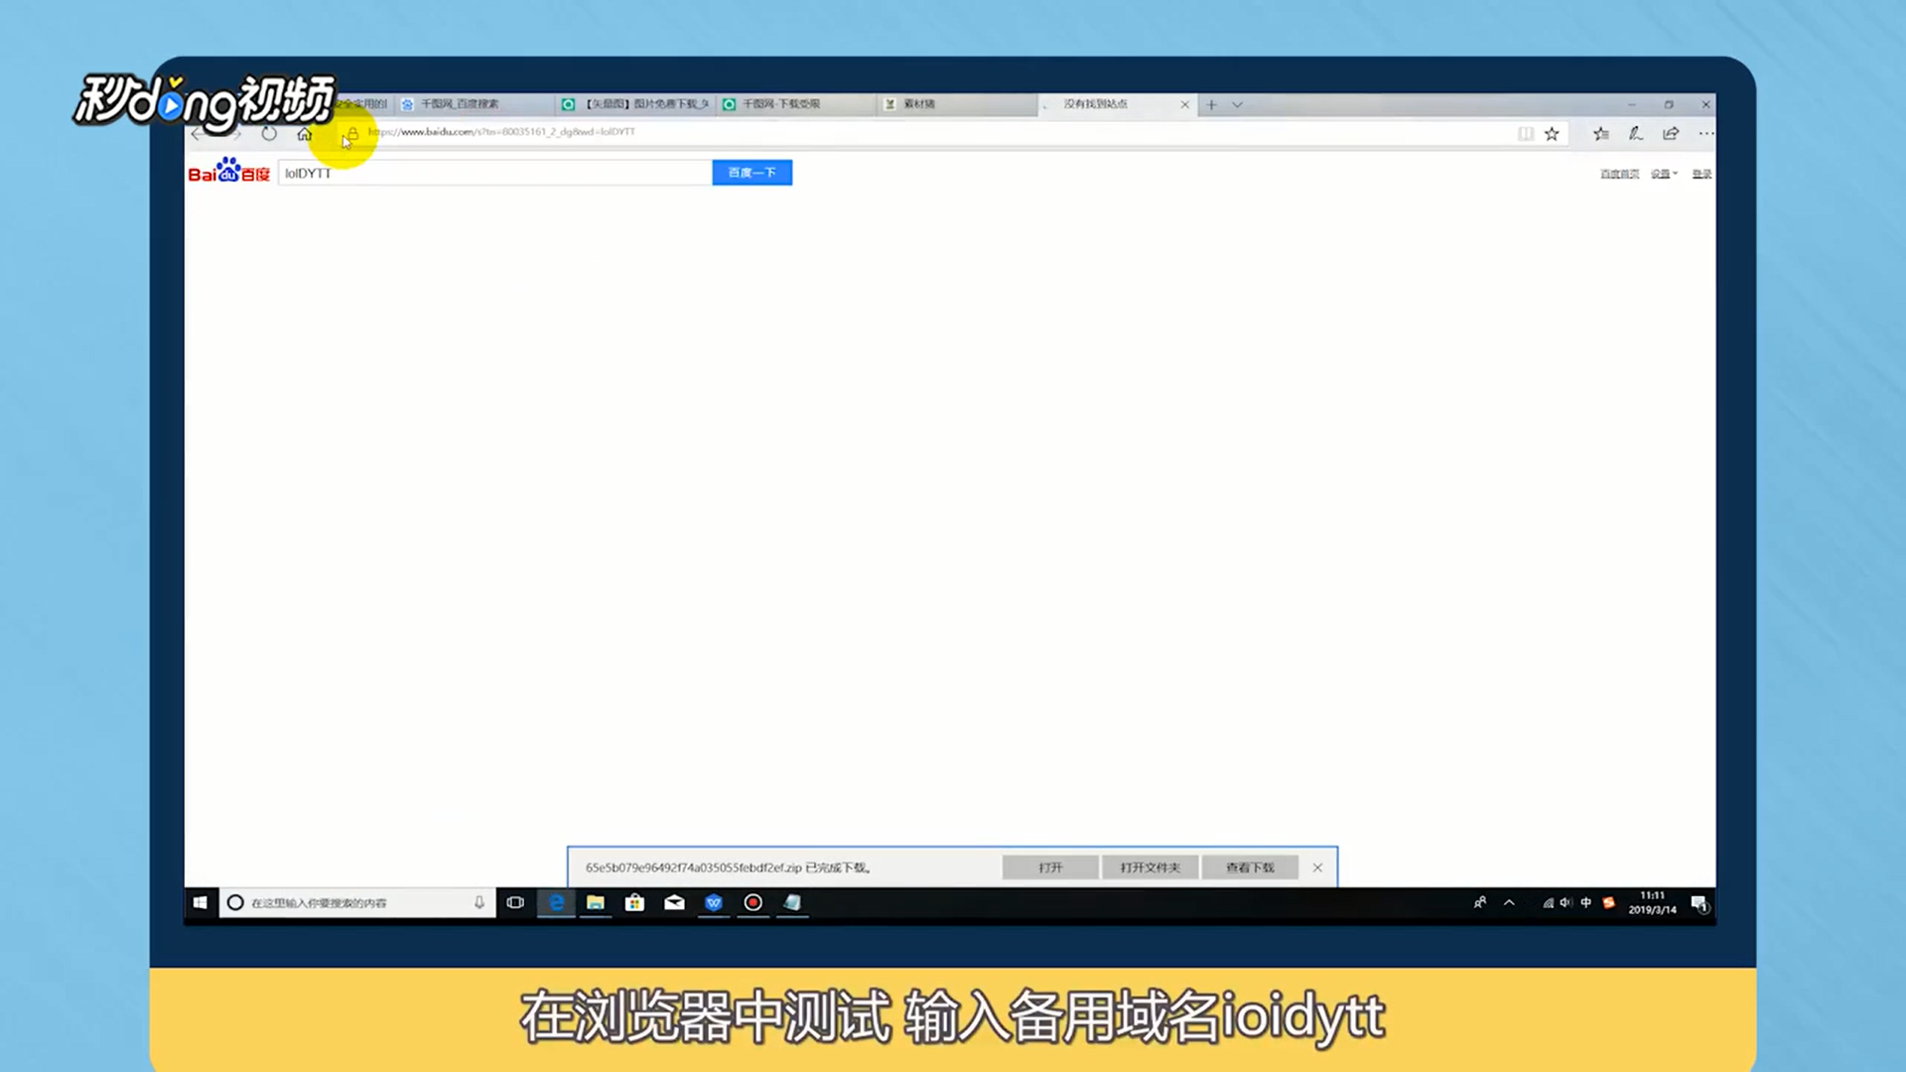Activate Cortana microphone in taskbar search
The width and height of the screenshot is (1906, 1072).
pyautogui.click(x=479, y=902)
